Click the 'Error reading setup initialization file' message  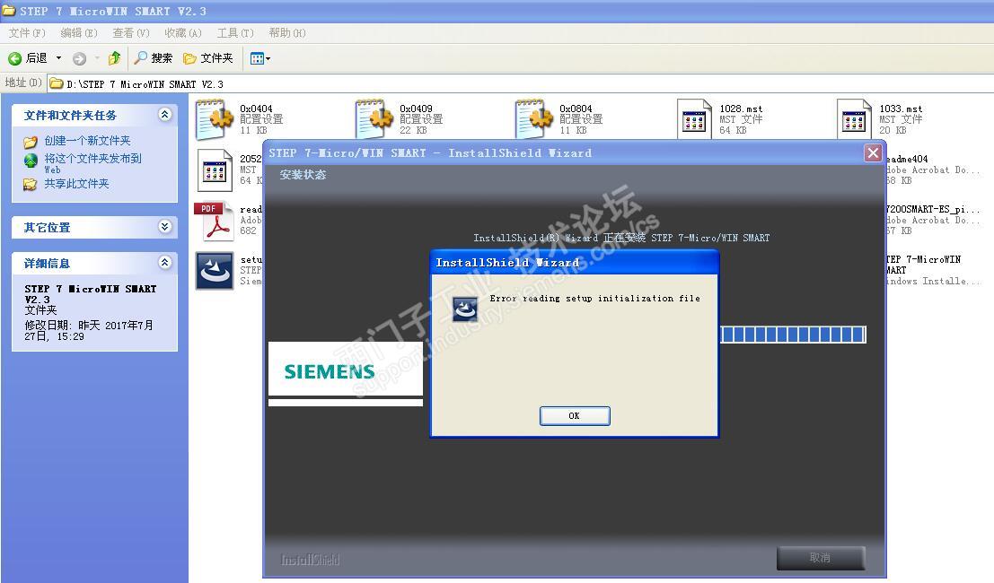pos(594,298)
